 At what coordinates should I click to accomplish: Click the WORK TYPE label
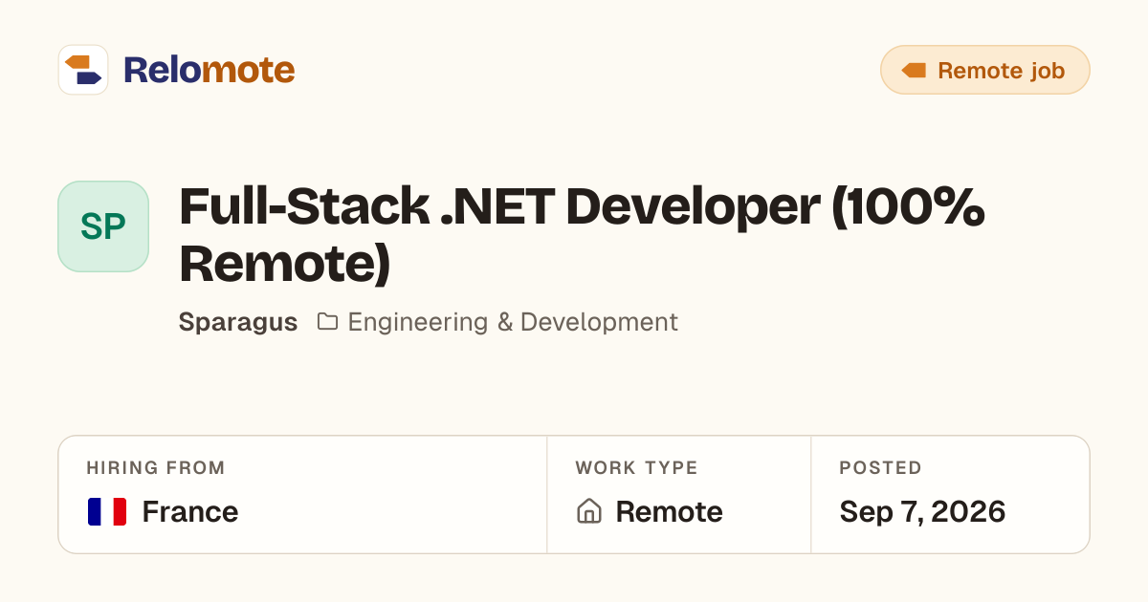point(636,468)
